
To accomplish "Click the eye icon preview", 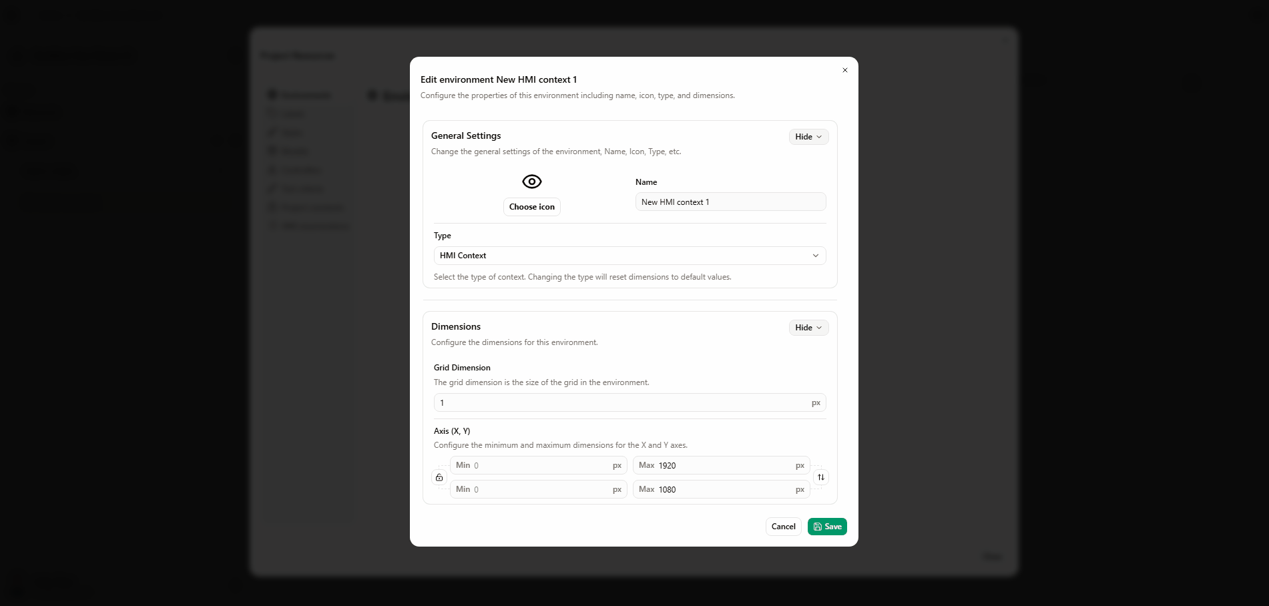I will point(531,182).
